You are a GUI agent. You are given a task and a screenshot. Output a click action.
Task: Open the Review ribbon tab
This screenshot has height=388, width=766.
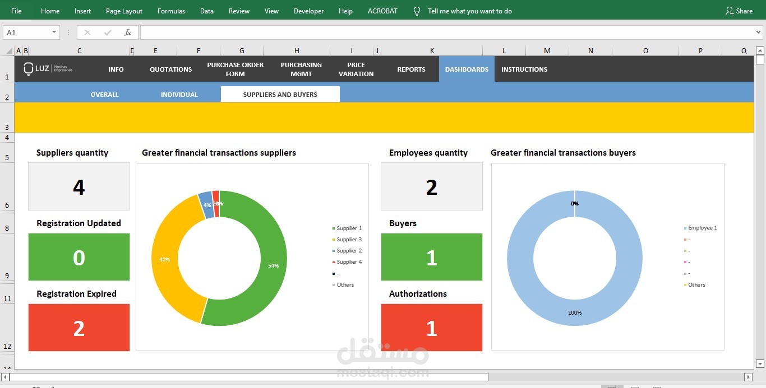tap(239, 11)
